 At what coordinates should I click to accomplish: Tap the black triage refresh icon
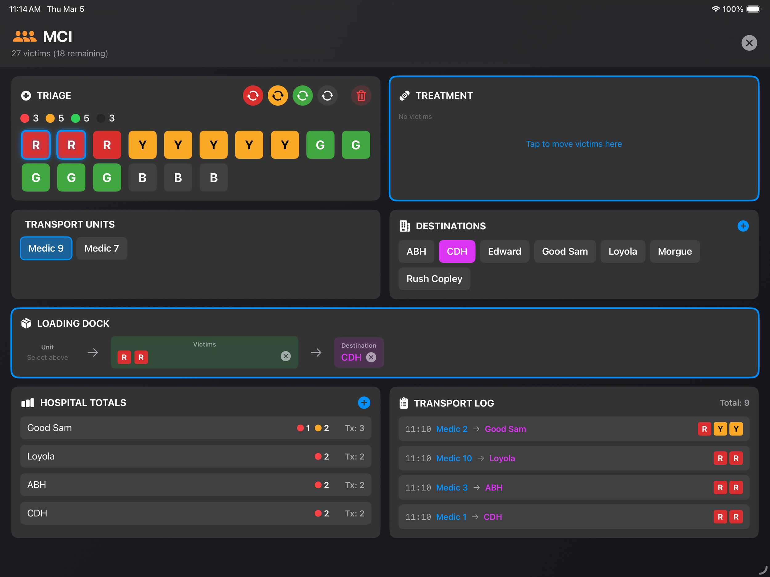point(327,95)
